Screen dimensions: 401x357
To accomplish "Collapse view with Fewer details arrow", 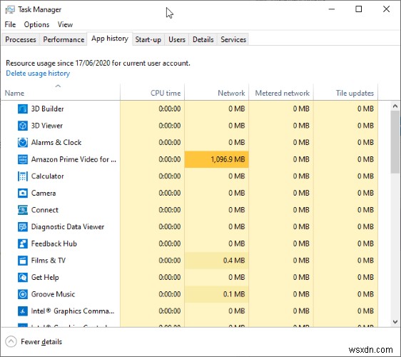I will (x=11, y=341).
